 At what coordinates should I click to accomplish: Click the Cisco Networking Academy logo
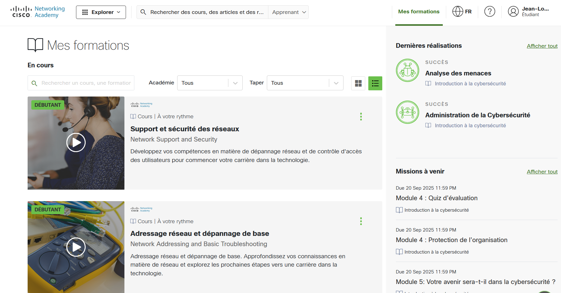click(38, 12)
